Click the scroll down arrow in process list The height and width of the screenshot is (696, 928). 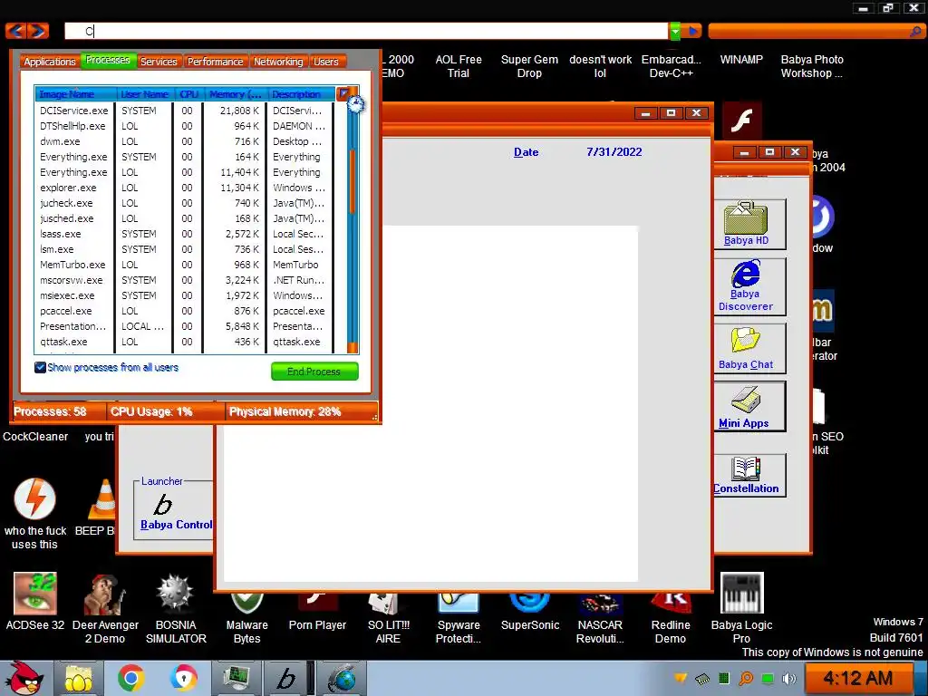point(353,348)
